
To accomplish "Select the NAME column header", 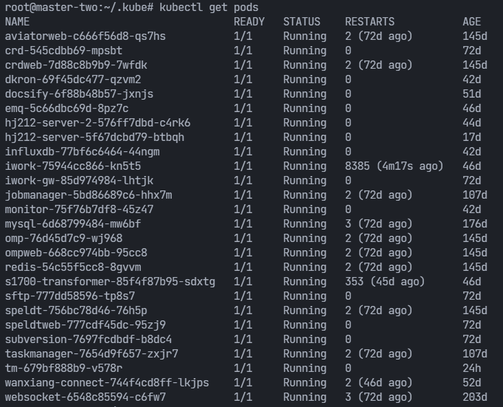I will click(17, 22).
